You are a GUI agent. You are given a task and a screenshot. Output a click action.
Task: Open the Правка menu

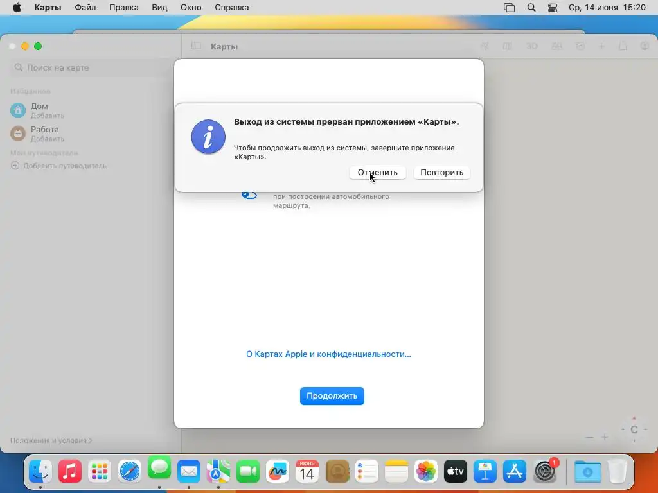click(x=124, y=8)
